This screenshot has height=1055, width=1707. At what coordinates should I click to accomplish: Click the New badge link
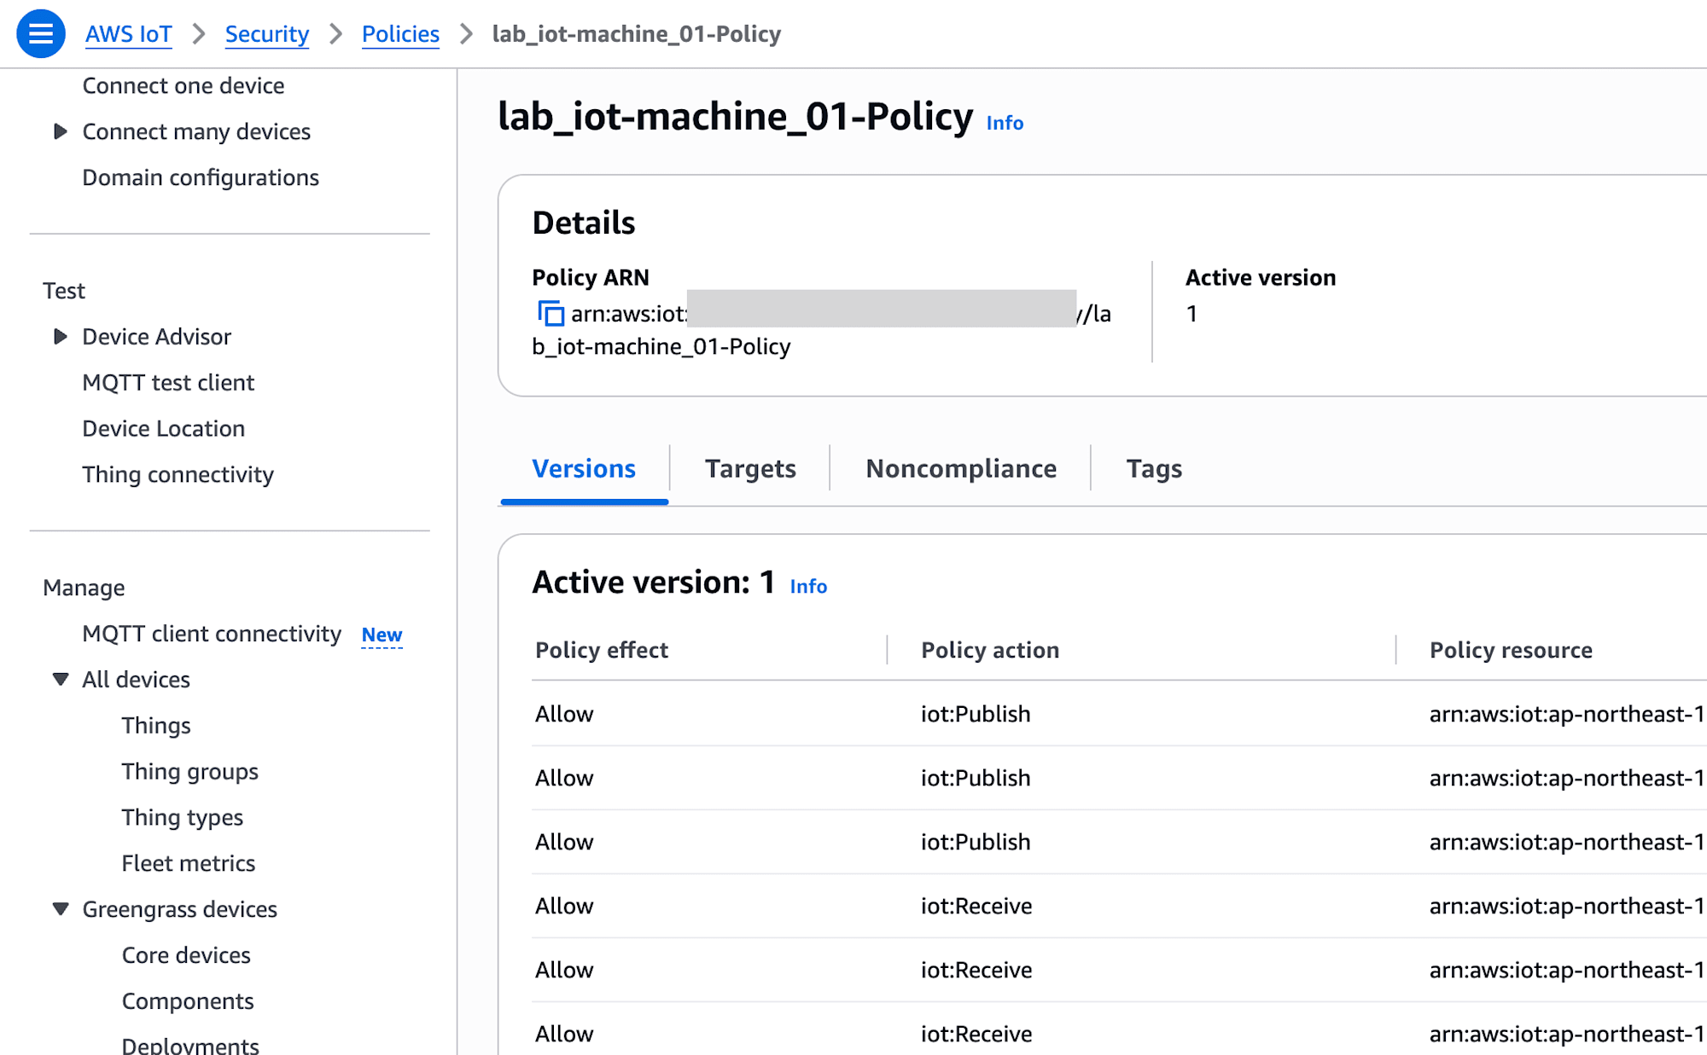tap(382, 635)
